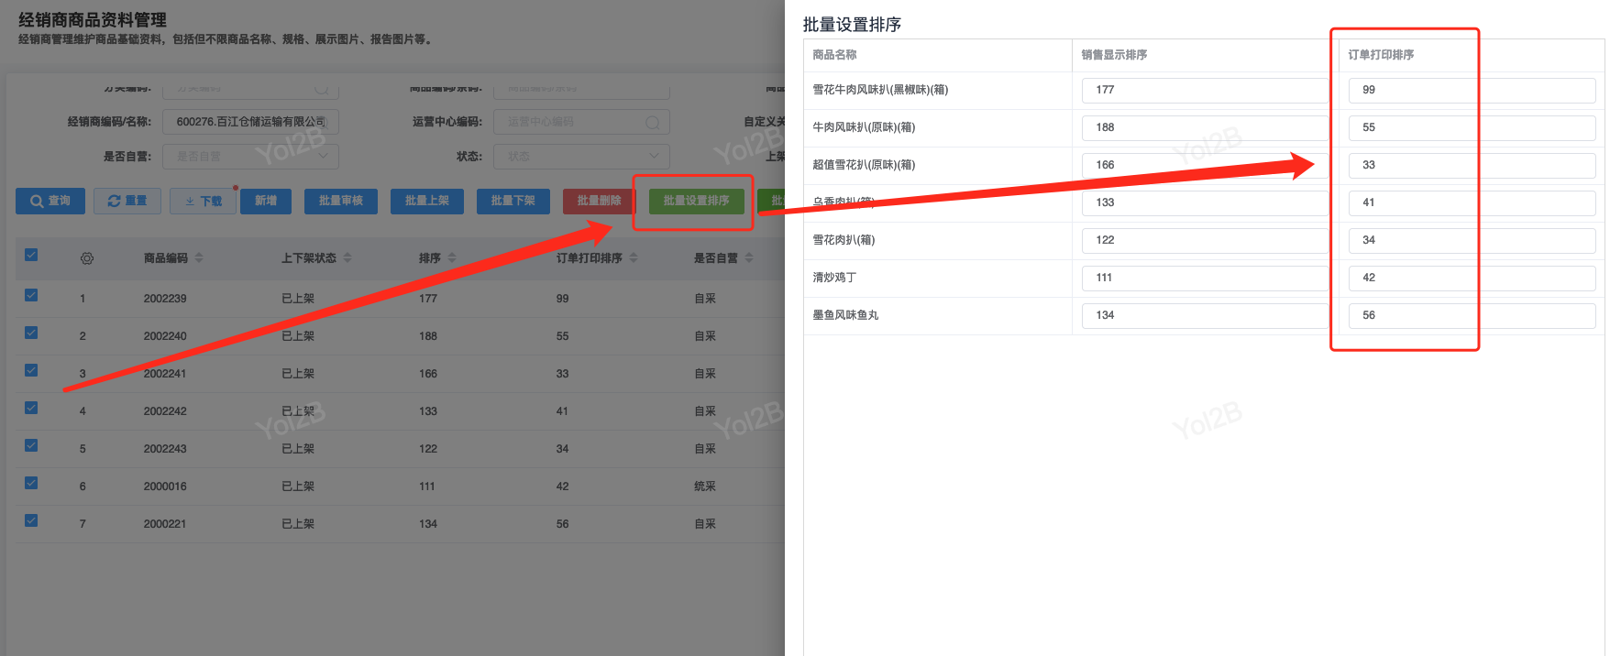Click 统采 cell in row 6
Screen dimensions: 1610x656
(x=705, y=487)
